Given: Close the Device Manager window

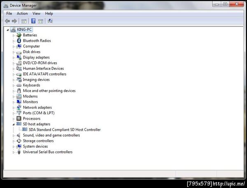Looking at the screenshot, I should click(x=237, y=4).
